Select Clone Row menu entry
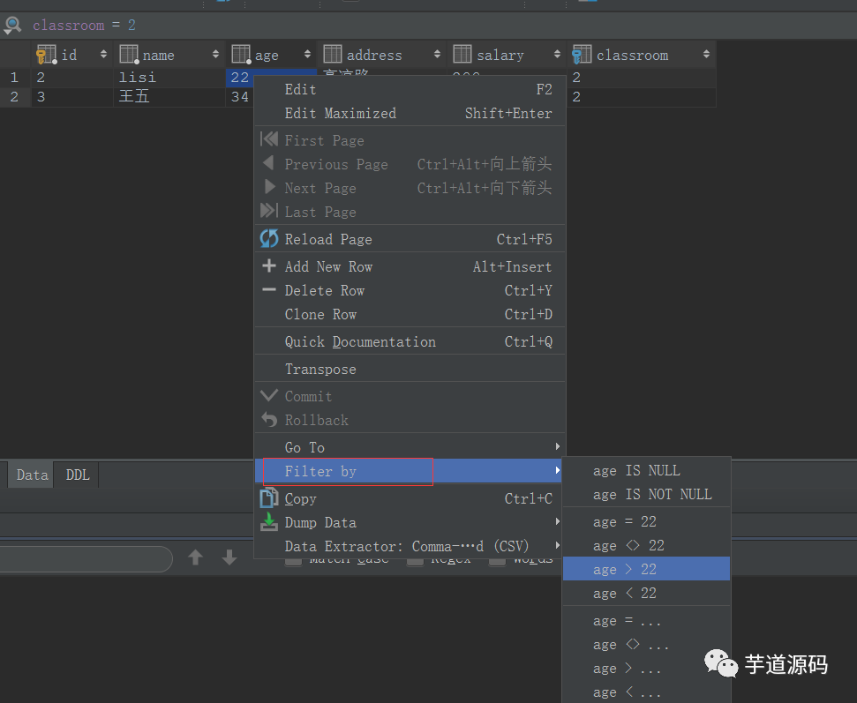The image size is (857, 703). pos(410,314)
